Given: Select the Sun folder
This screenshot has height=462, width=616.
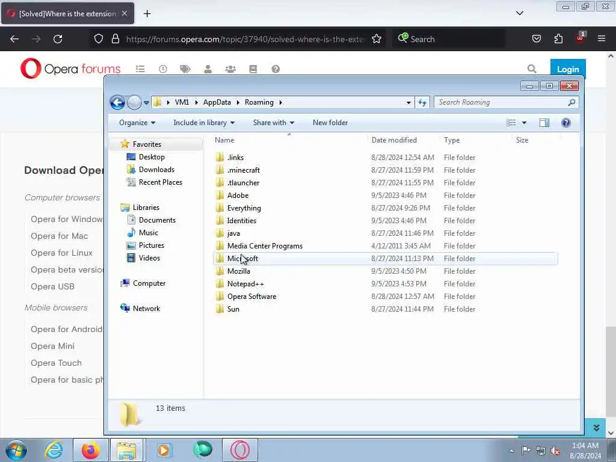Looking at the screenshot, I should [233, 309].
